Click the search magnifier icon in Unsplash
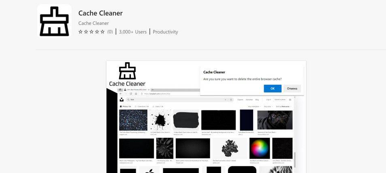 tap(128, 100)
